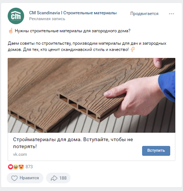183x191 pixels.
Task: Open the three-dots post options menu
Action: tap(171, 14)
